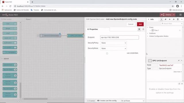The image size is (184, 103).
Task: Select the OpcUa Method palette node
Action: click(10, 95)
